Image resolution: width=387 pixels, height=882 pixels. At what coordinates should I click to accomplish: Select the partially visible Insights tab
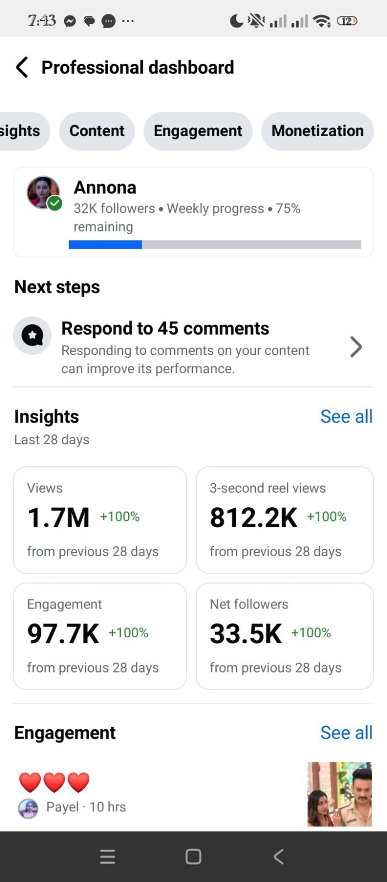point(24,131)
